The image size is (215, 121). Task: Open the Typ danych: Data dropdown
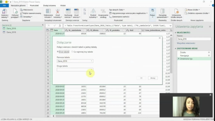click(117, 10)
